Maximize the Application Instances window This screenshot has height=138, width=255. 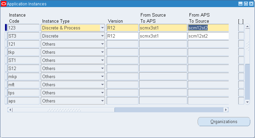[246, 4]
